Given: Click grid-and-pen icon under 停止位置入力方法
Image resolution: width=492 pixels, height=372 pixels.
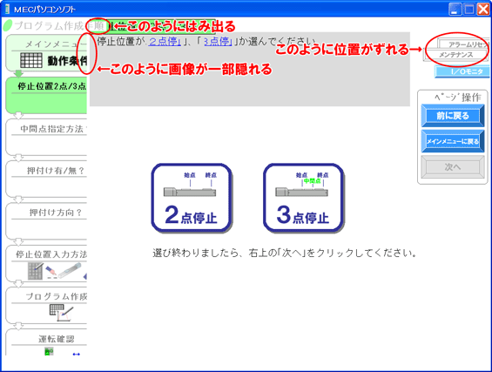Looking at the screenshot, I should (x=36, y=271).
